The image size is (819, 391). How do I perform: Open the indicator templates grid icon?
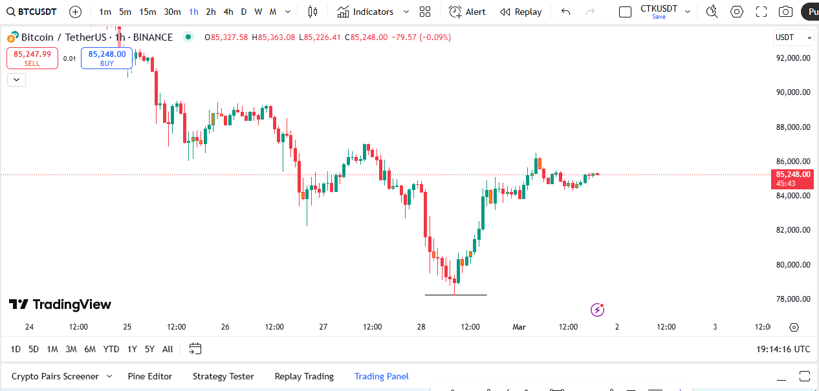point(425,12)
